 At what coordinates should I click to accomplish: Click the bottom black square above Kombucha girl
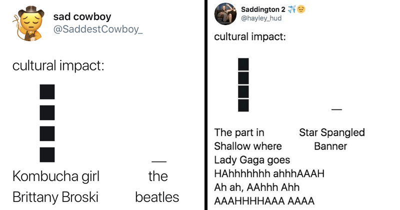(47, 154)
